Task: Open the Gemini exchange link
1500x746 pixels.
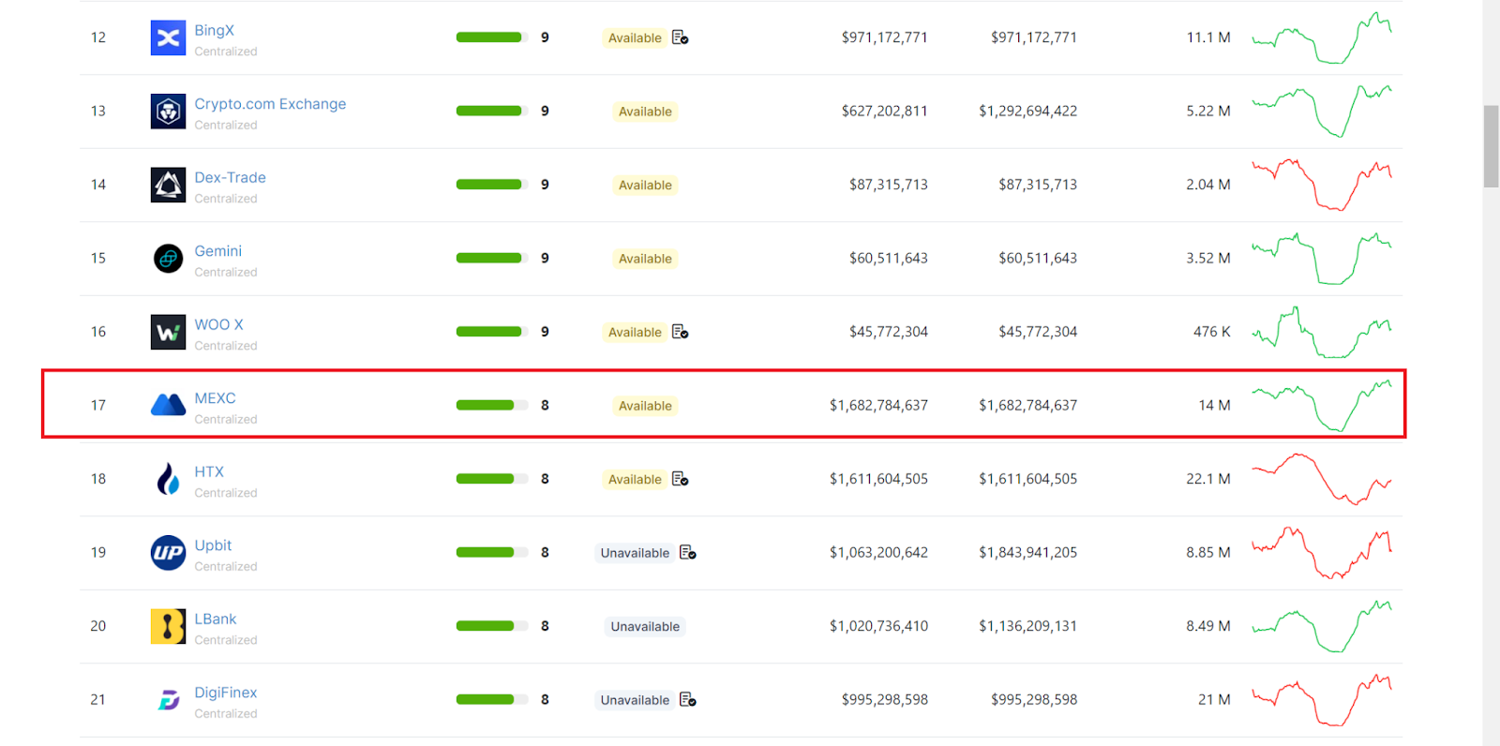Action: coord(217,251)
